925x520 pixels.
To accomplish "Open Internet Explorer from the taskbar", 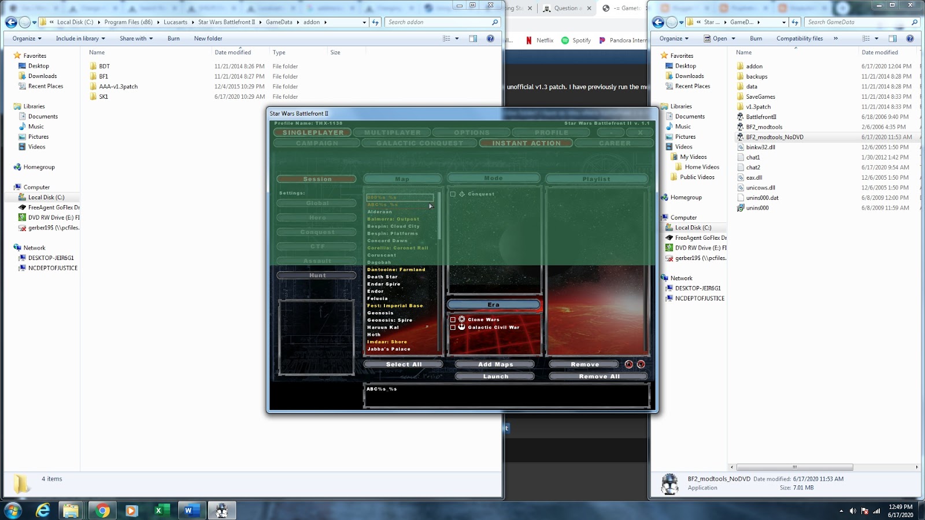I will (x=43, y=511).
